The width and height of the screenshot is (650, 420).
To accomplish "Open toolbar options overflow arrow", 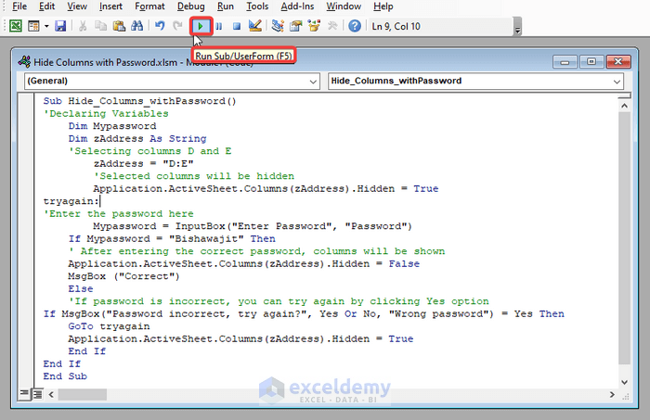I will point(517,27).
